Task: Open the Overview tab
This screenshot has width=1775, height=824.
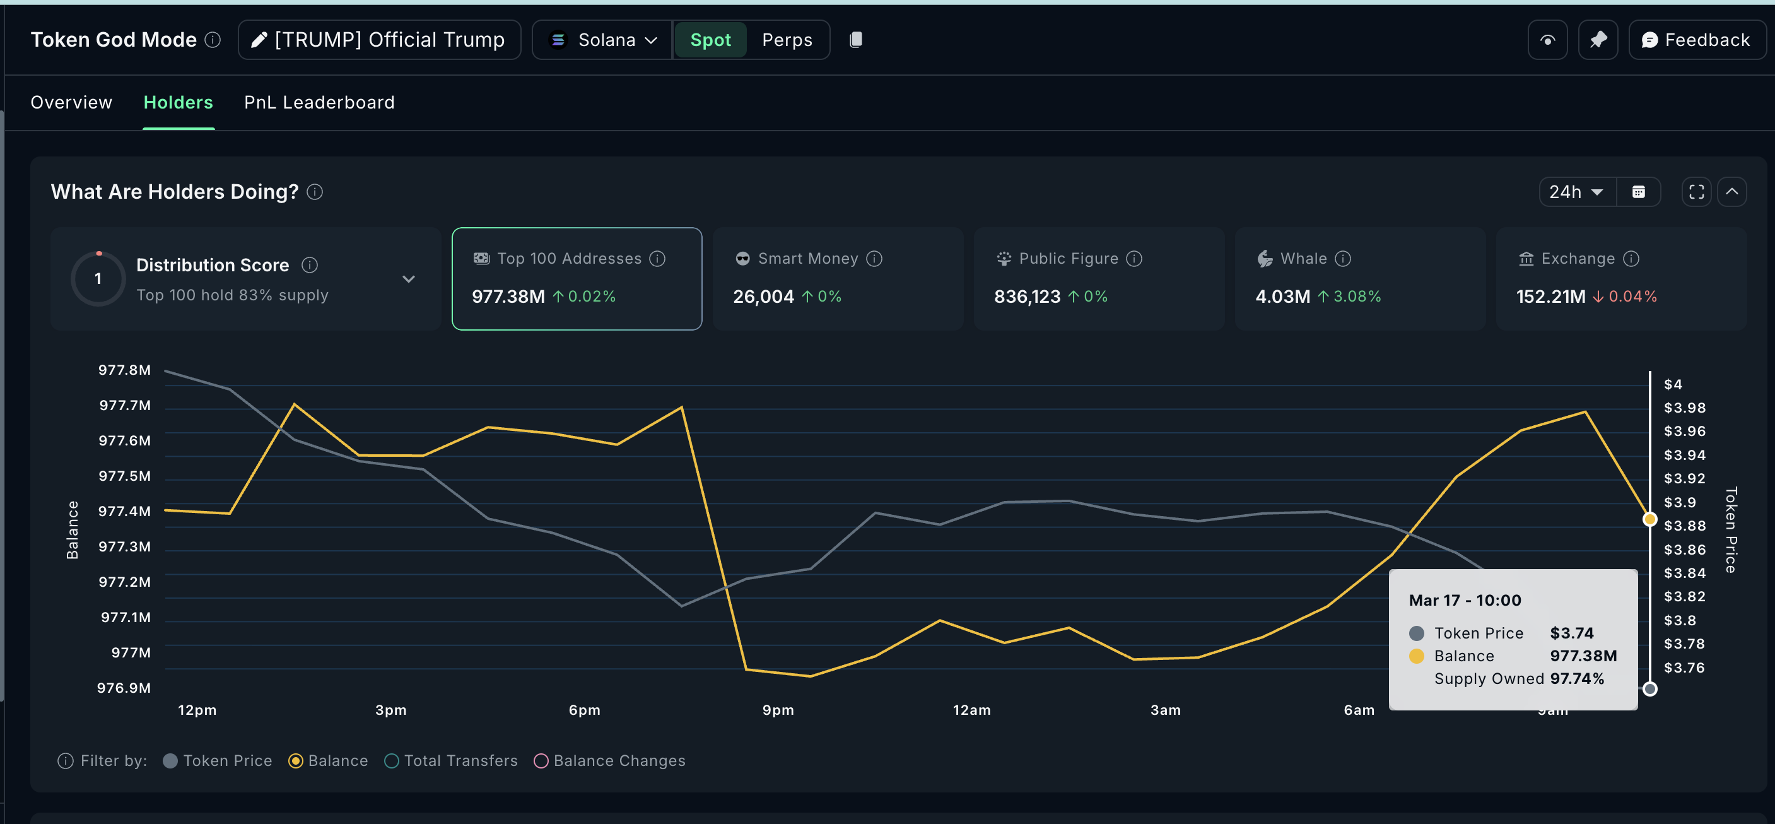Action: pyautogui.click(x=71, y=102)
